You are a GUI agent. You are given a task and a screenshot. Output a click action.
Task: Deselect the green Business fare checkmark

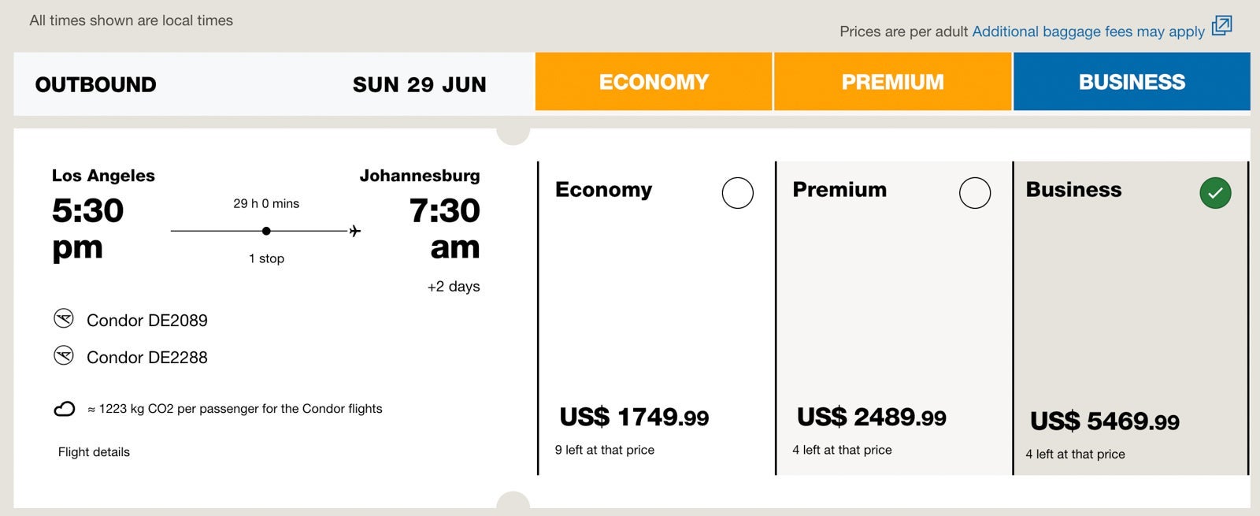click(1215, 192)
